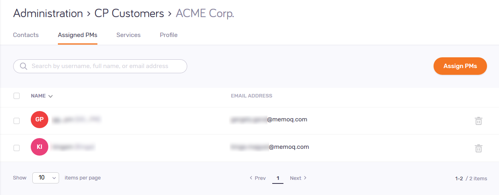Click the search magnifier icon

point(23,66)
